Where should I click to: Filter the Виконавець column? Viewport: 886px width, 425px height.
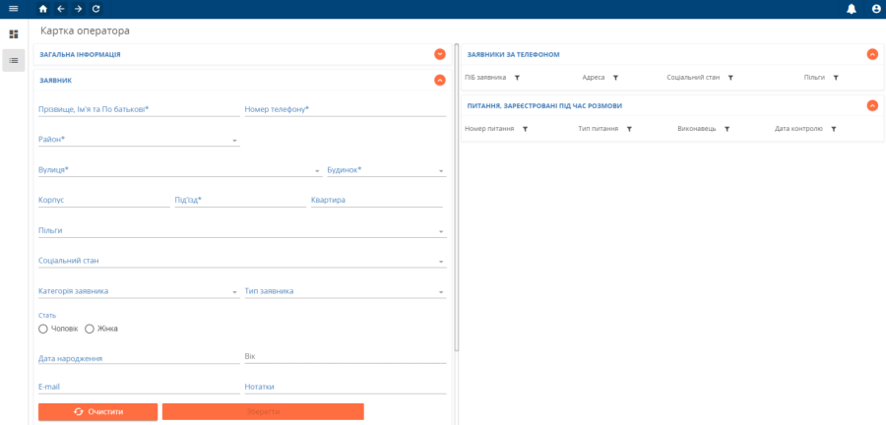click(727, 129)
